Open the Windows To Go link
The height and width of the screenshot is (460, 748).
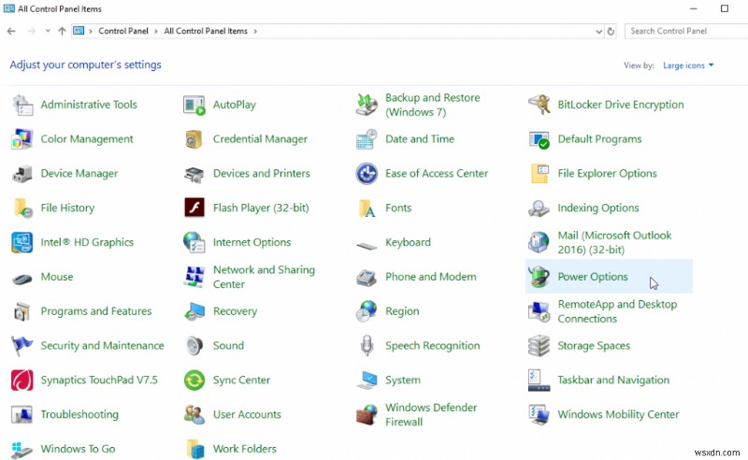78,449
